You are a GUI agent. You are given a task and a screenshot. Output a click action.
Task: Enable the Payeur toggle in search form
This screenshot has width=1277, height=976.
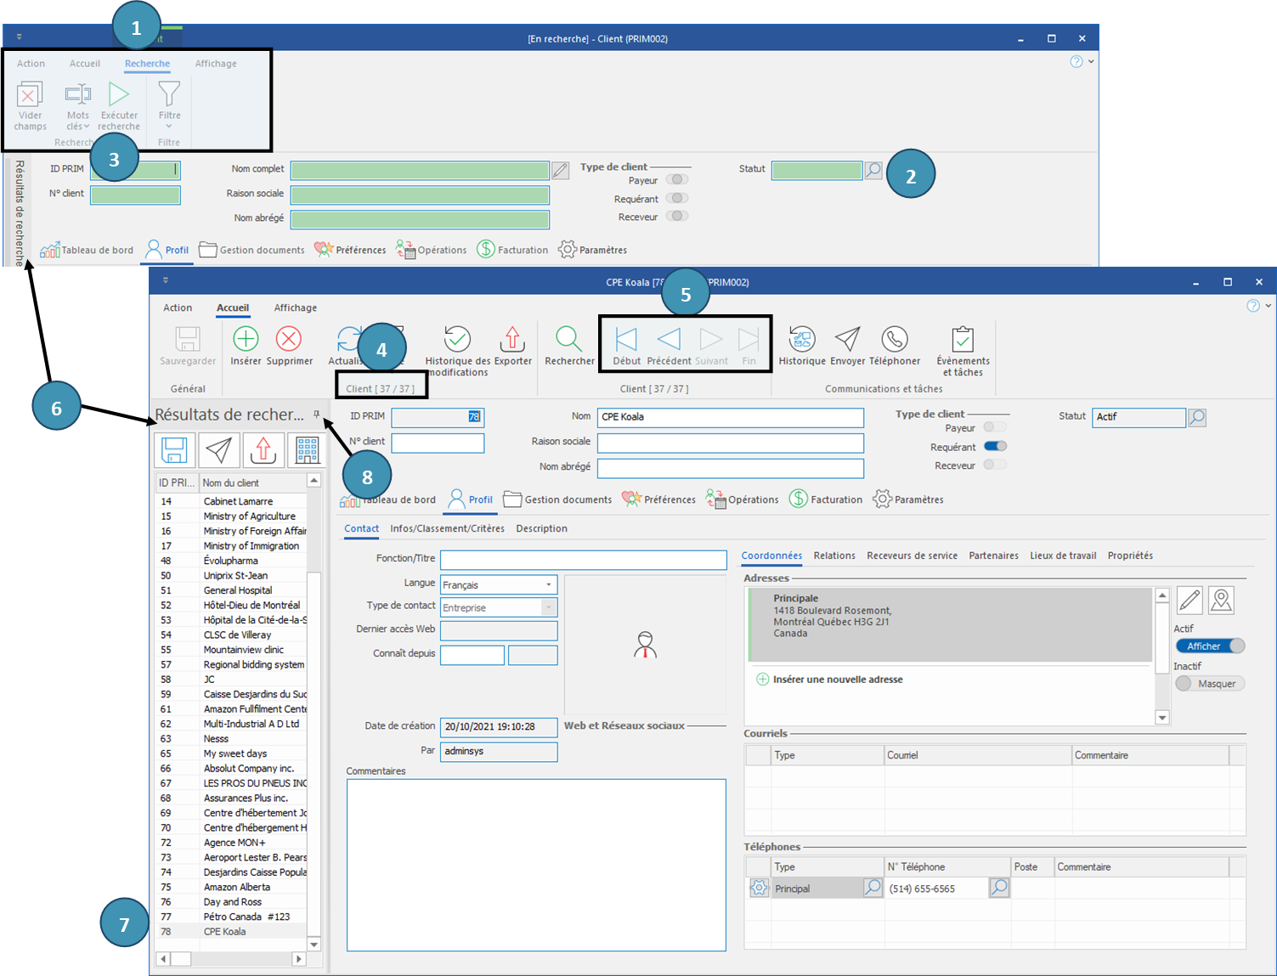pyautogui.click(x=676, y=180)
